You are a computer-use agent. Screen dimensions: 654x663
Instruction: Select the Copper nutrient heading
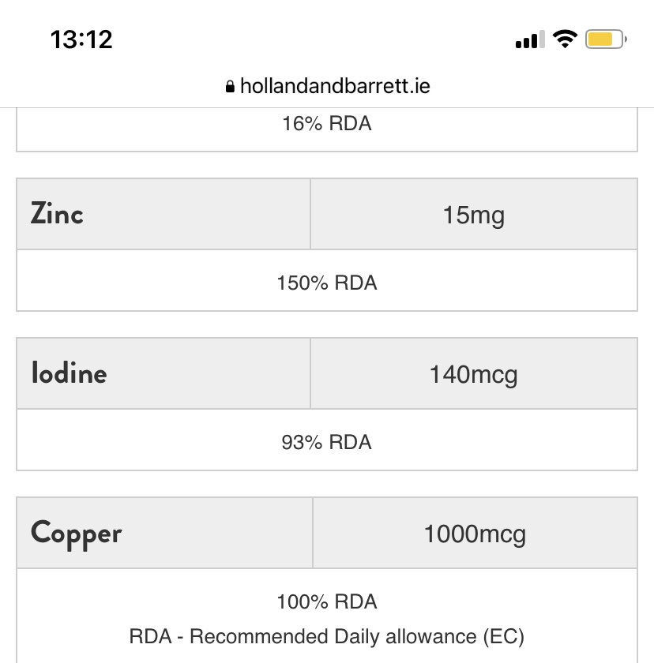tap(77, 534)
